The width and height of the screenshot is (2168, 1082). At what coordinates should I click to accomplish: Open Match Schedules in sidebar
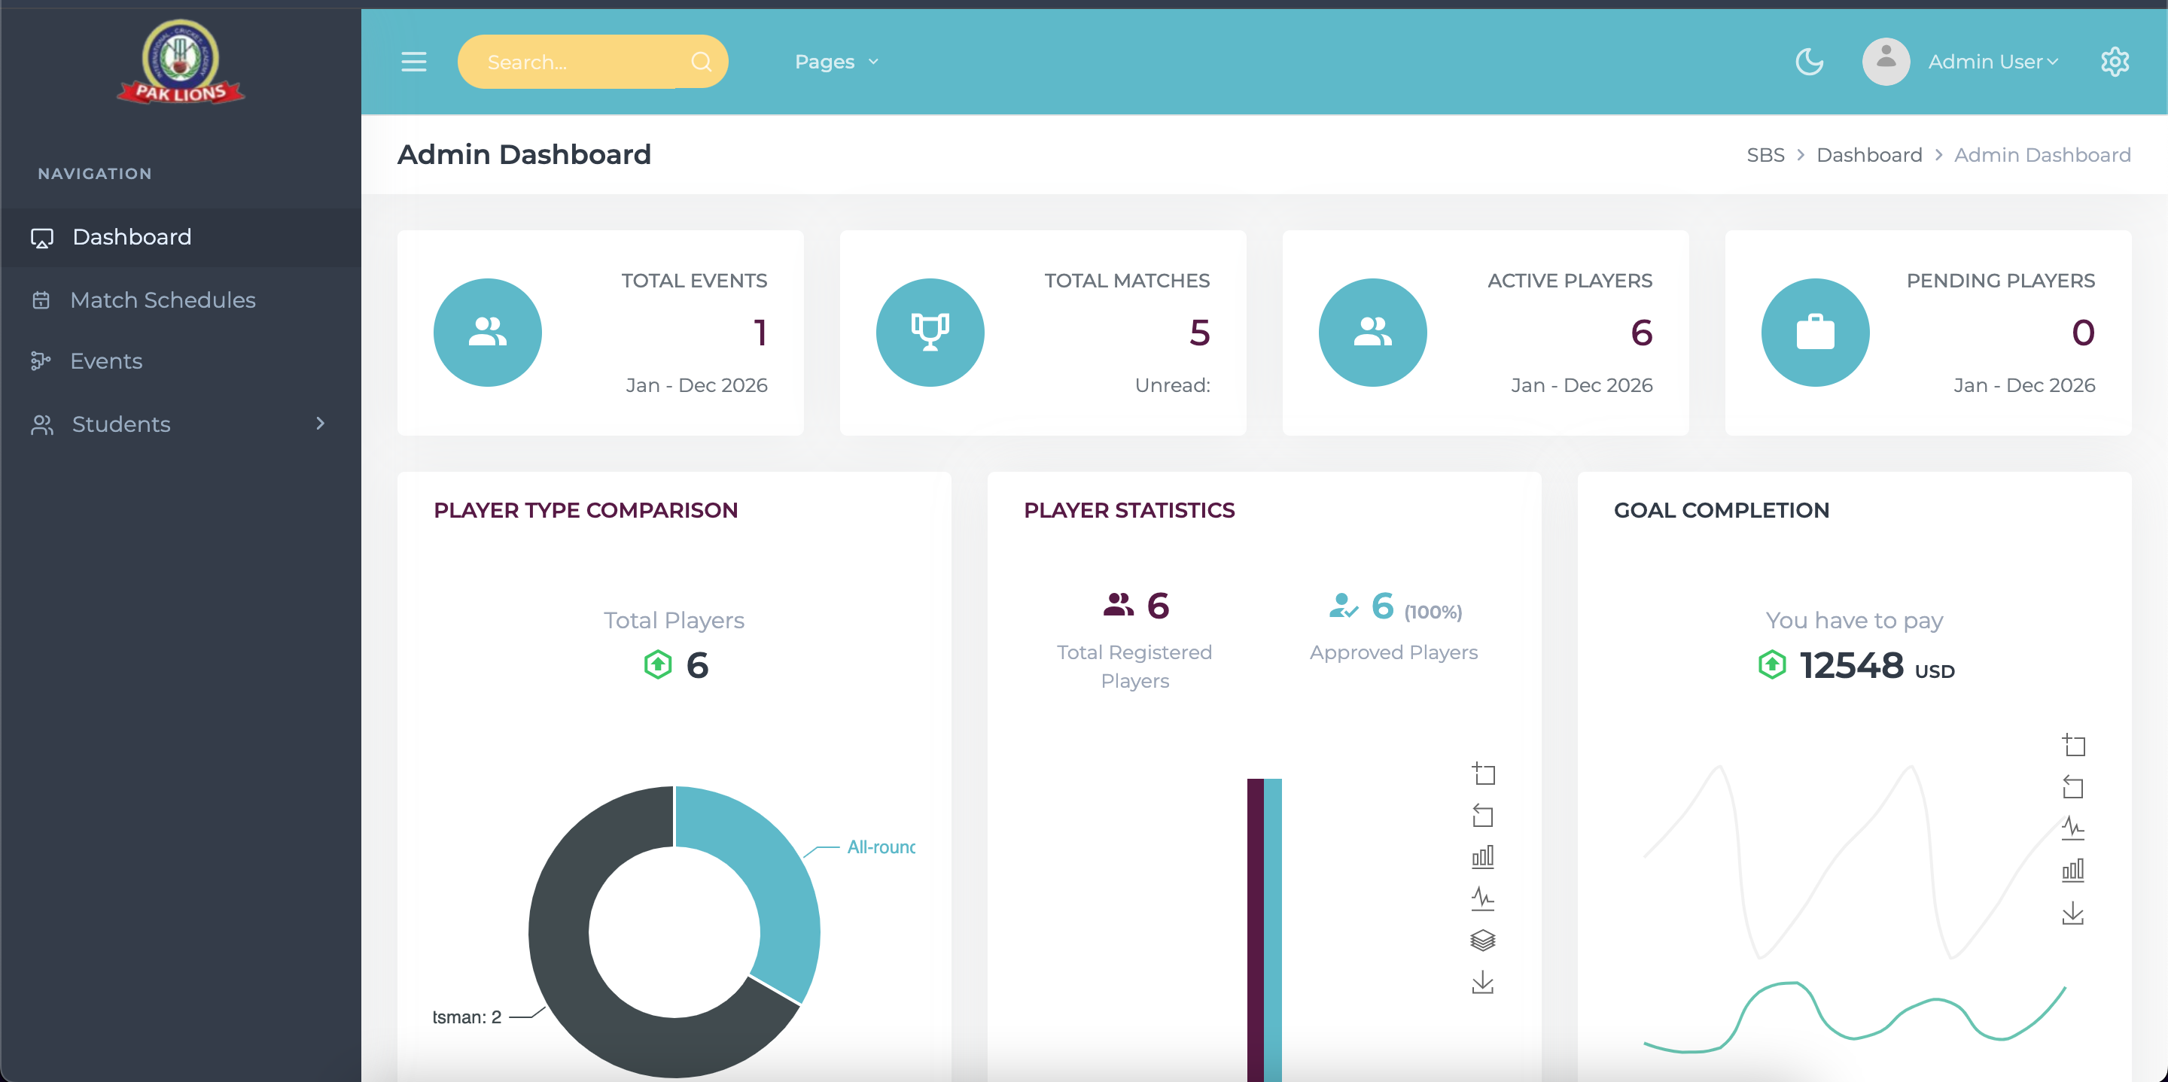pos(163,299)
